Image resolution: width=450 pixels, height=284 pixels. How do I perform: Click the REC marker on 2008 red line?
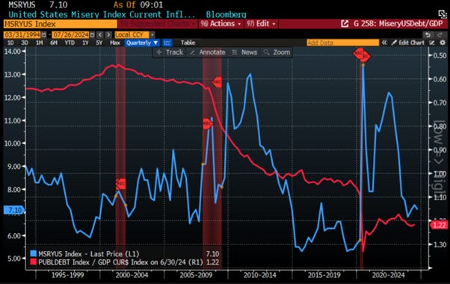coord(217,82)
